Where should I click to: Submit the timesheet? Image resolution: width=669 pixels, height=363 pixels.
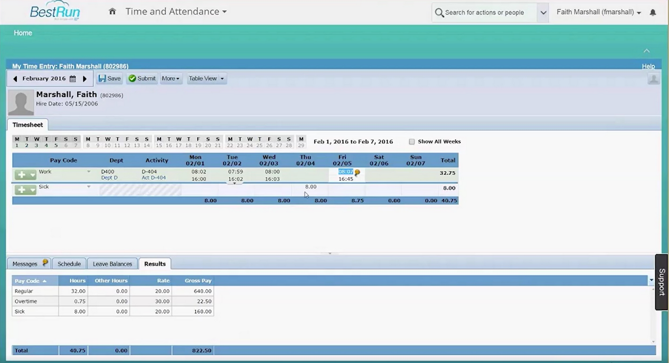pos(142,79)
